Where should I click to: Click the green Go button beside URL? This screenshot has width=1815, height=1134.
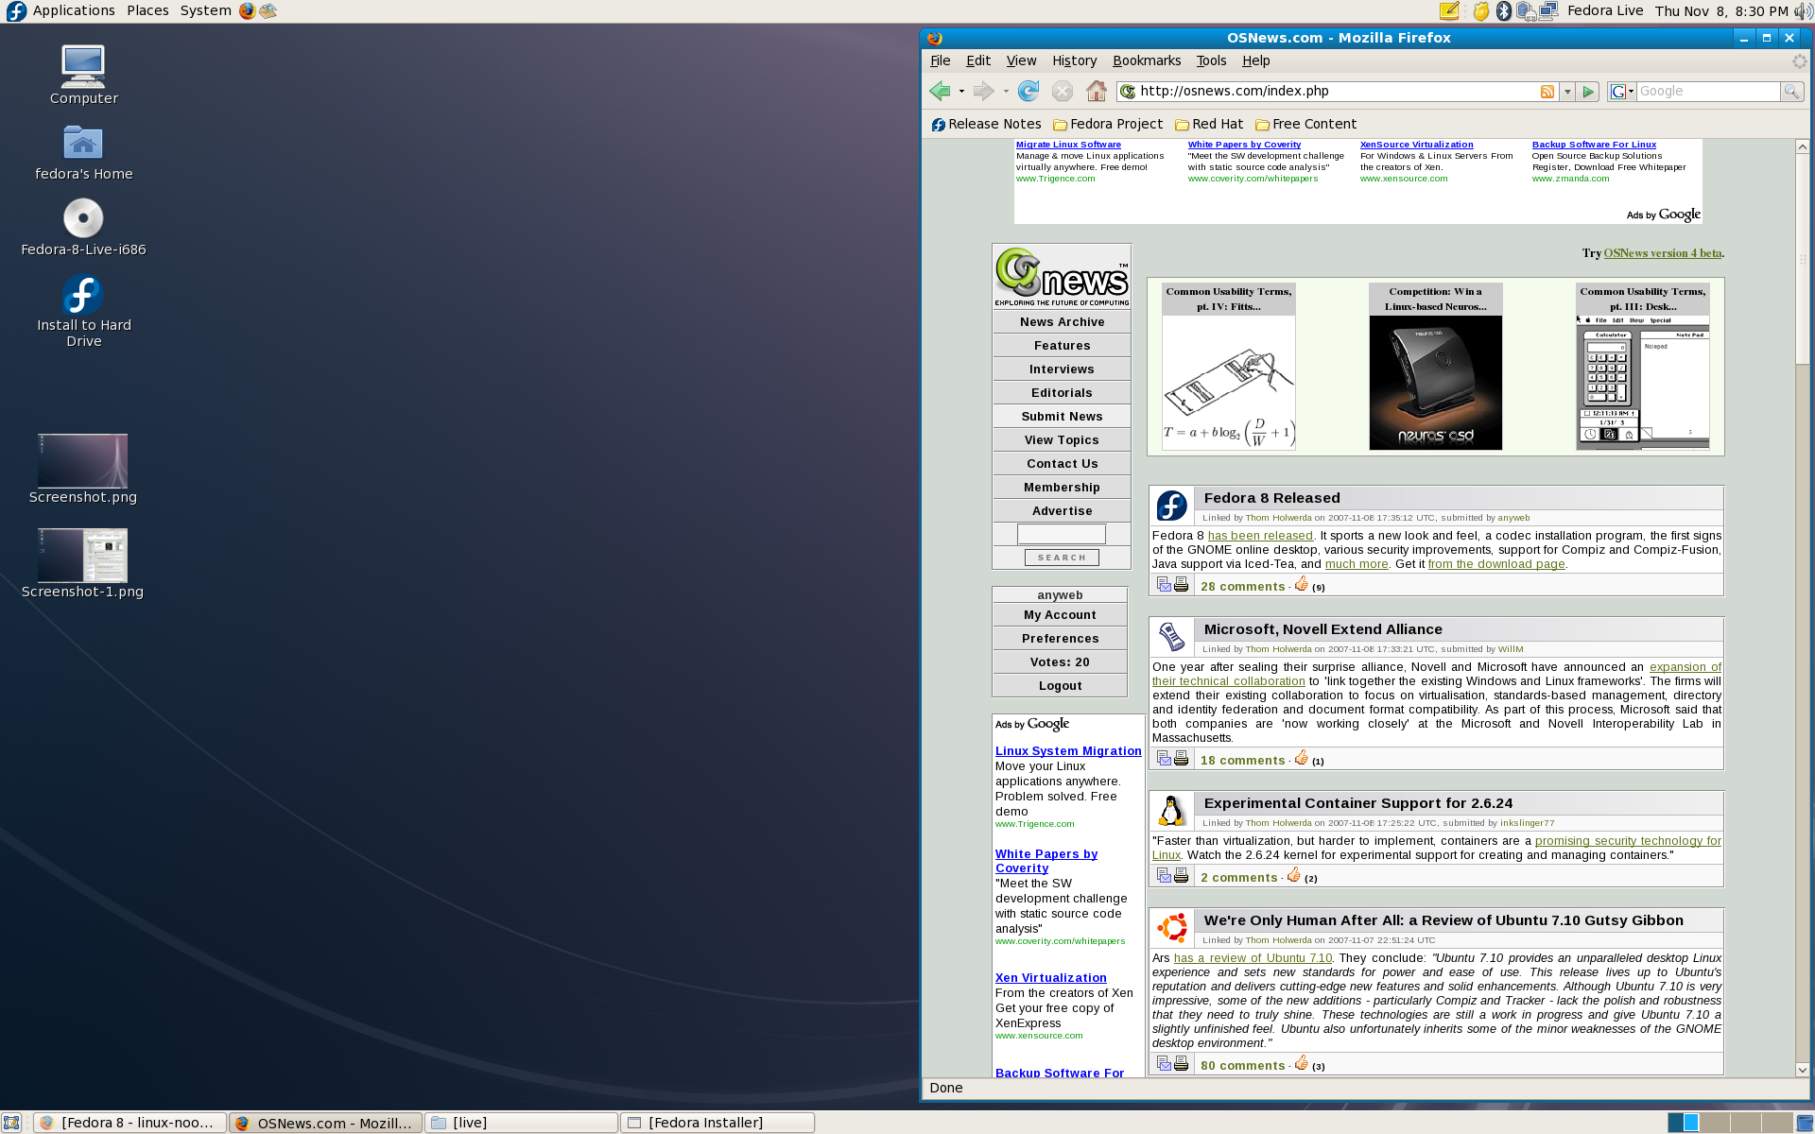click(x=1588, y=92)
